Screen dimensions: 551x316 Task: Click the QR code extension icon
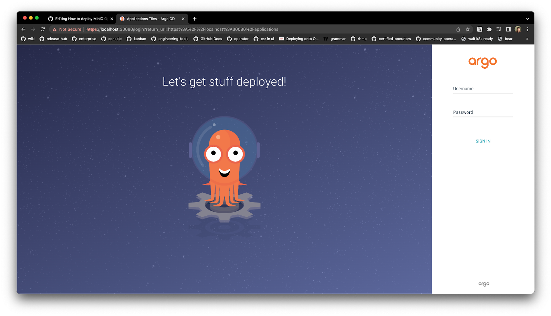click(480, 30)
